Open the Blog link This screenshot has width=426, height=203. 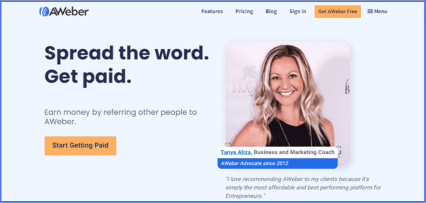[271, 11]
